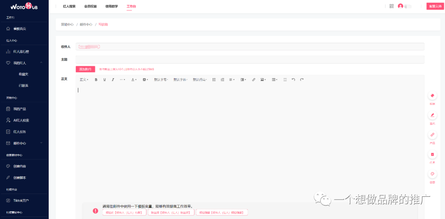Switch to the 红人搜索 tab
This screenshot has height=219, width=445.
pos(69,6)
